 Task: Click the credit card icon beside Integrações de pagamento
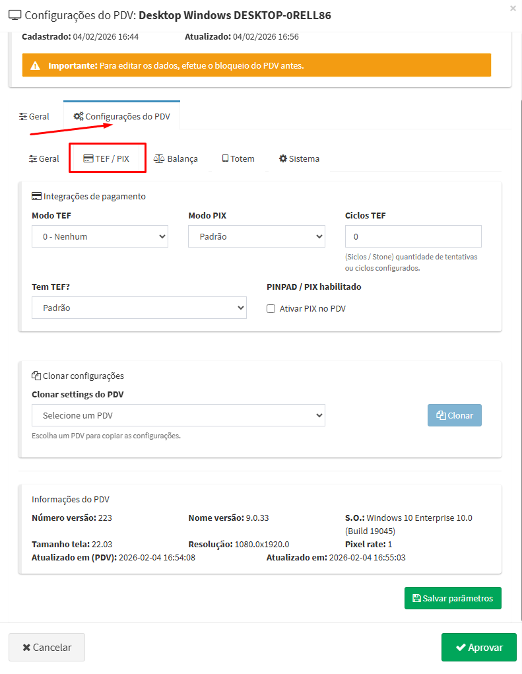(36, 196)
